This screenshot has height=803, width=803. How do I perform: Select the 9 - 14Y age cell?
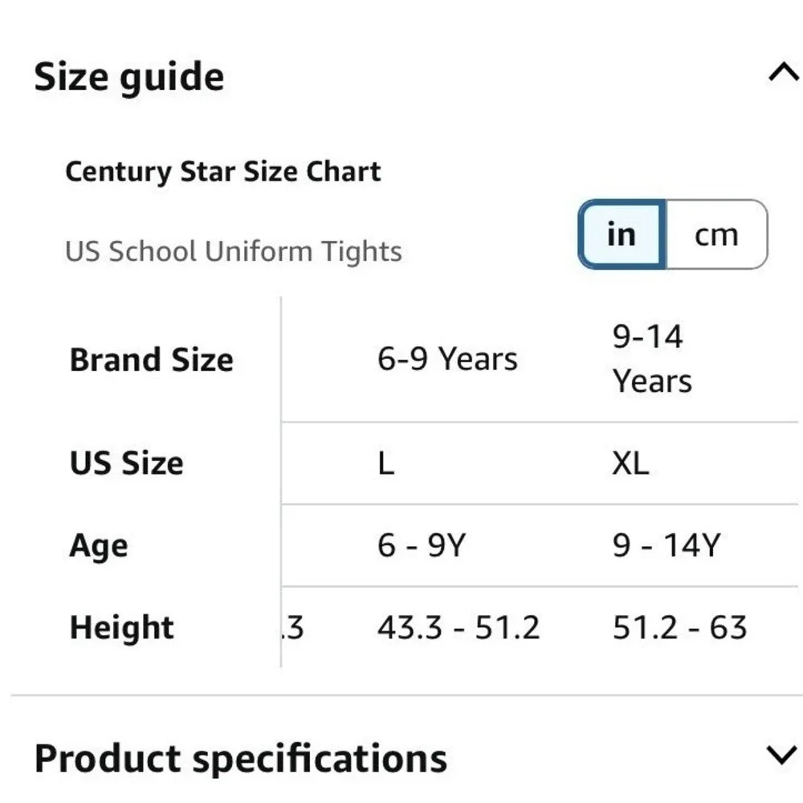pos(666,545)
